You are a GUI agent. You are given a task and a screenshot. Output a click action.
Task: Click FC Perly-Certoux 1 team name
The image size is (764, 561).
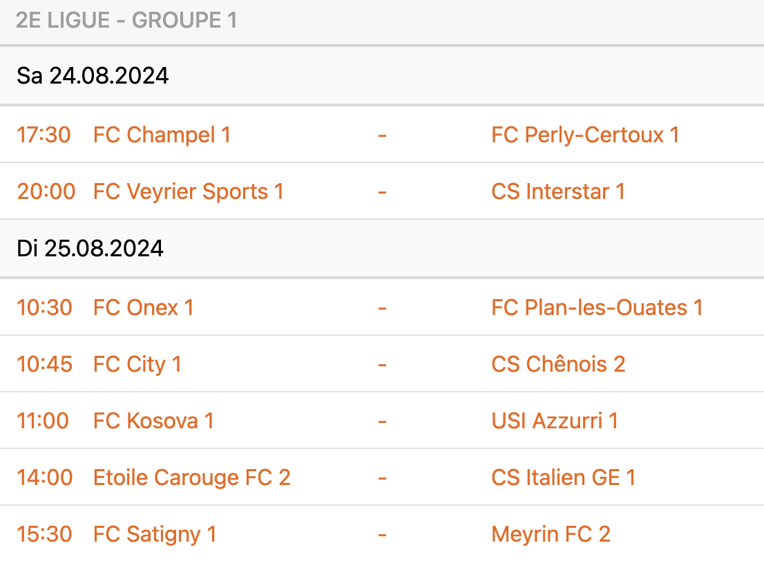(585, 135)
